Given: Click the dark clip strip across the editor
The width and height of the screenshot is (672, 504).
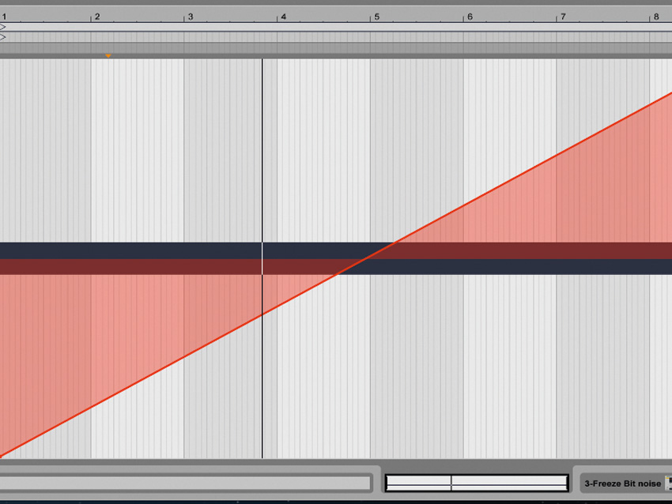Looking at the screenshot, I should pyautogui.click(x=336, y=258).
